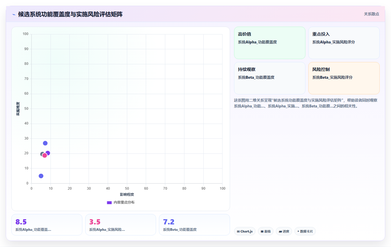Click the 系统Alpha_功能覆盖… label under 8.5
The height and width of the screenshot is (247, 391).
(33, 230)
